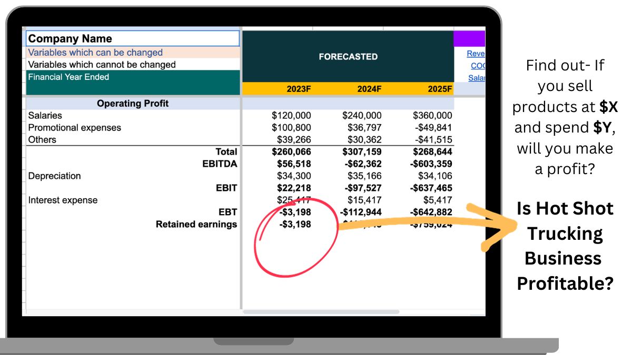Viewport: 632px width, 355px height.
Task: Select the 2023F EBIT value $22,218
Action: [294, 188]
